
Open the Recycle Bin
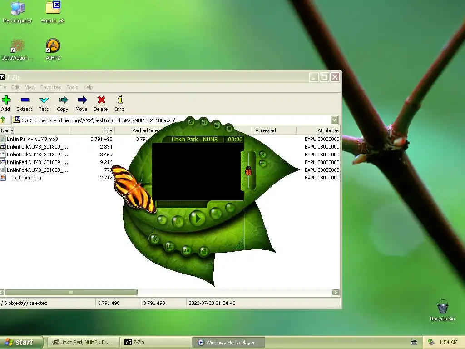point(442,310)
